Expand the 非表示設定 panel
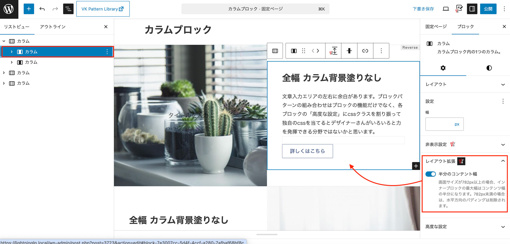510x244 pixels. coord(465,144)
